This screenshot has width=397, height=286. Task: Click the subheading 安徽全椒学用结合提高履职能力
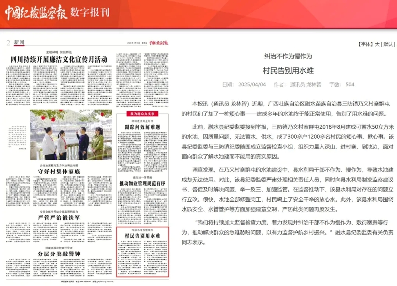point(59,212)
